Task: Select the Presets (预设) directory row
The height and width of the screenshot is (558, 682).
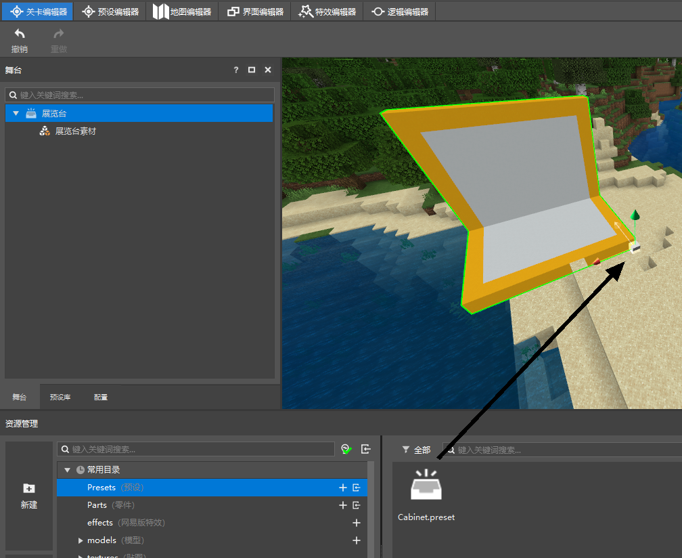Action: point(212,488)
